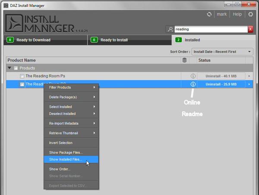The image size is (259, 195).
Task: Click the green 0 badge for Ready to Download
Action: [x=10, y=40]
